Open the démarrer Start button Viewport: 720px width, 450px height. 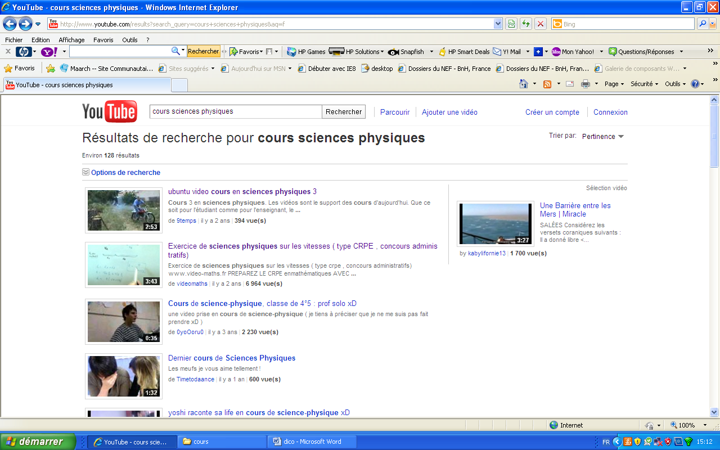click(x=38, y=442)
